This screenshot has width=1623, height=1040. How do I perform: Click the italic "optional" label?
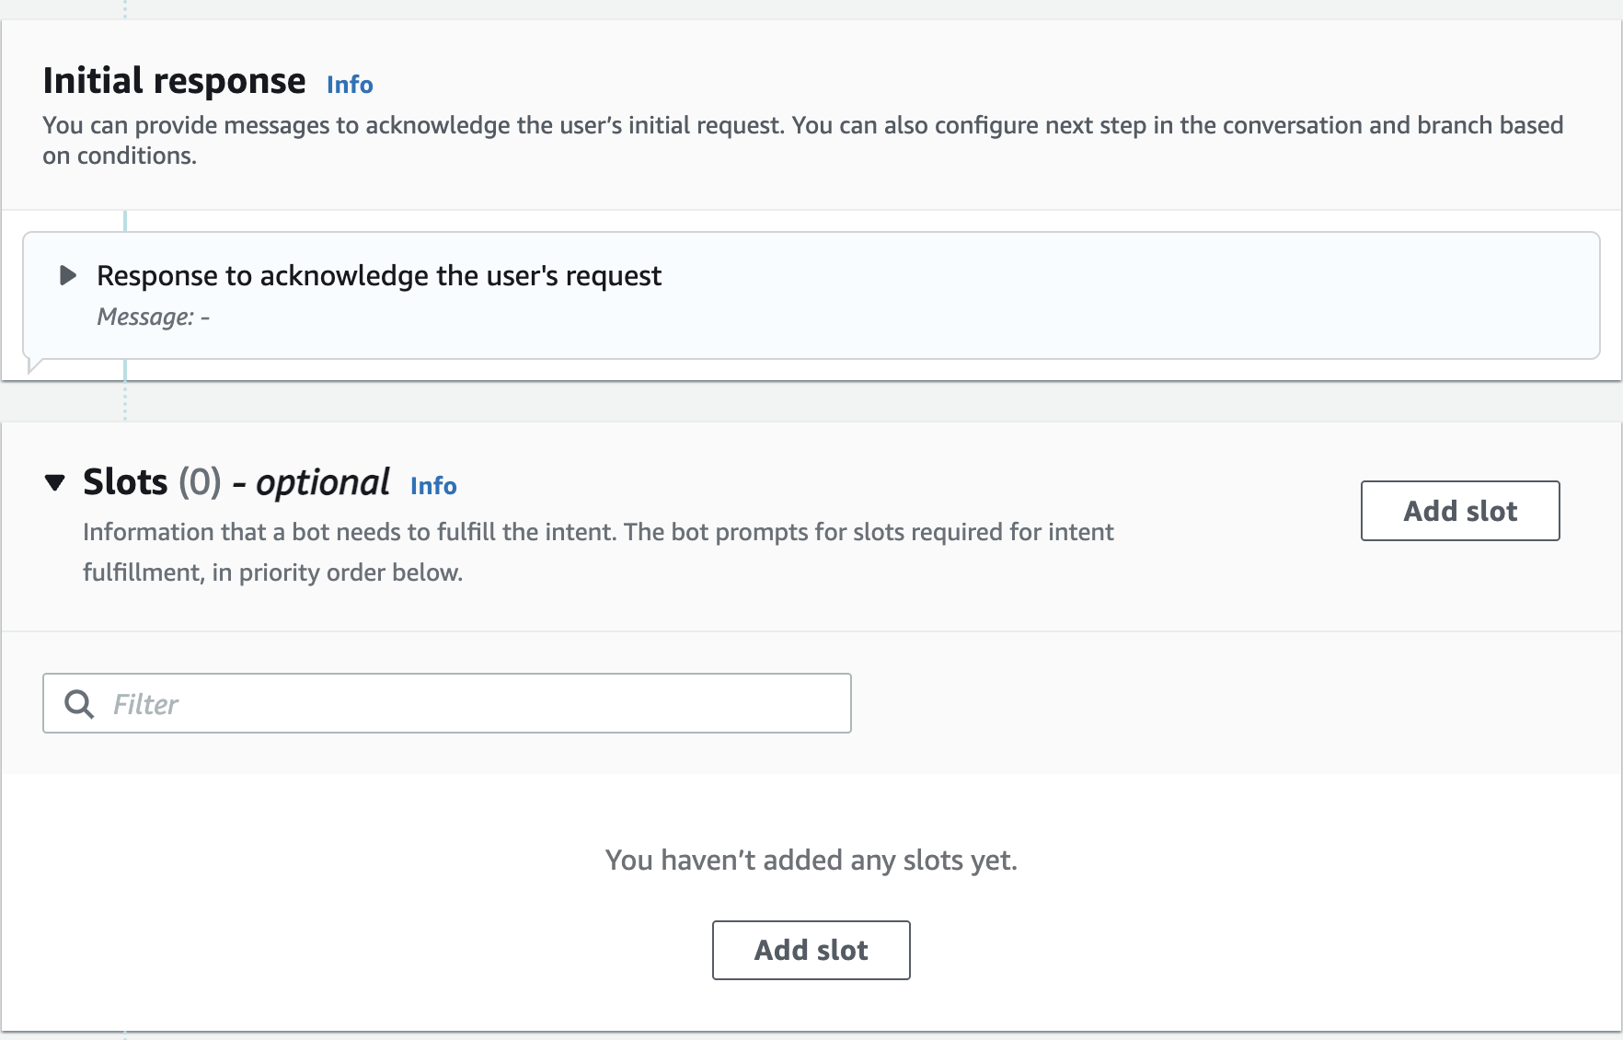coord(323,482)
